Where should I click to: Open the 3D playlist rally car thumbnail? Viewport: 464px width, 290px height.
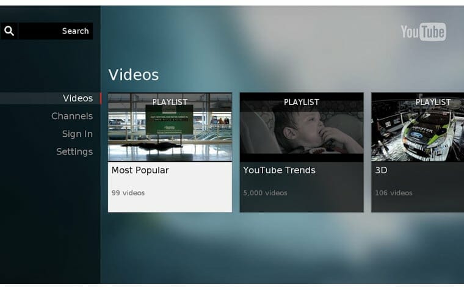pos(418,127)
